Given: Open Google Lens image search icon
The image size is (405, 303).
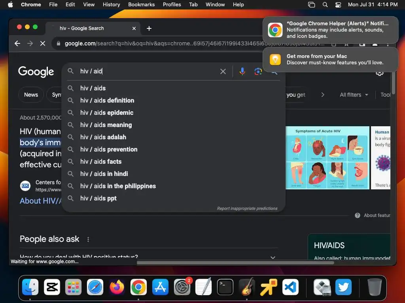Looking at the screenshot, I should 258,71.
